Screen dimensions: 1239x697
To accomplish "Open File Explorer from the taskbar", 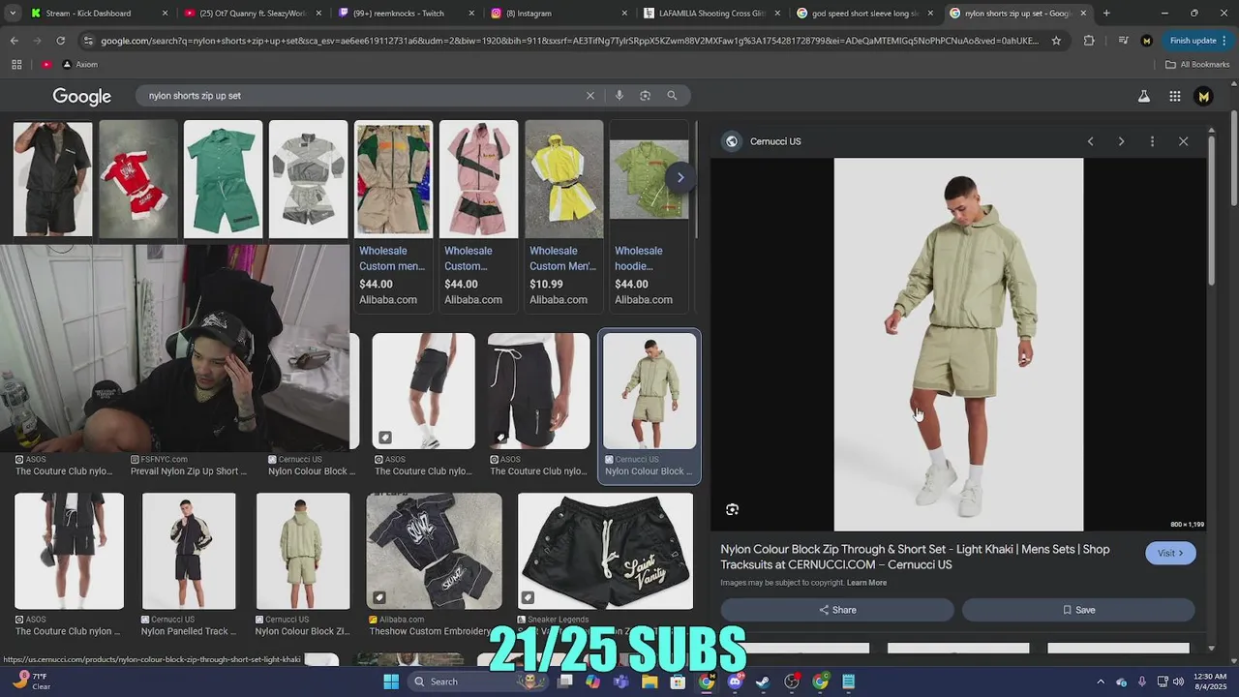I will click(650, 682).
